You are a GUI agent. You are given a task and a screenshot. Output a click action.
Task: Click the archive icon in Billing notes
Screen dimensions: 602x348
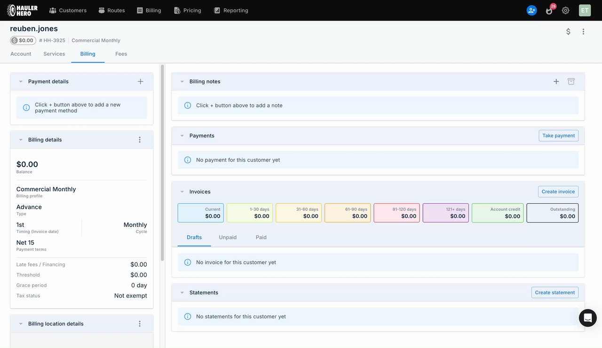point(571,81)
